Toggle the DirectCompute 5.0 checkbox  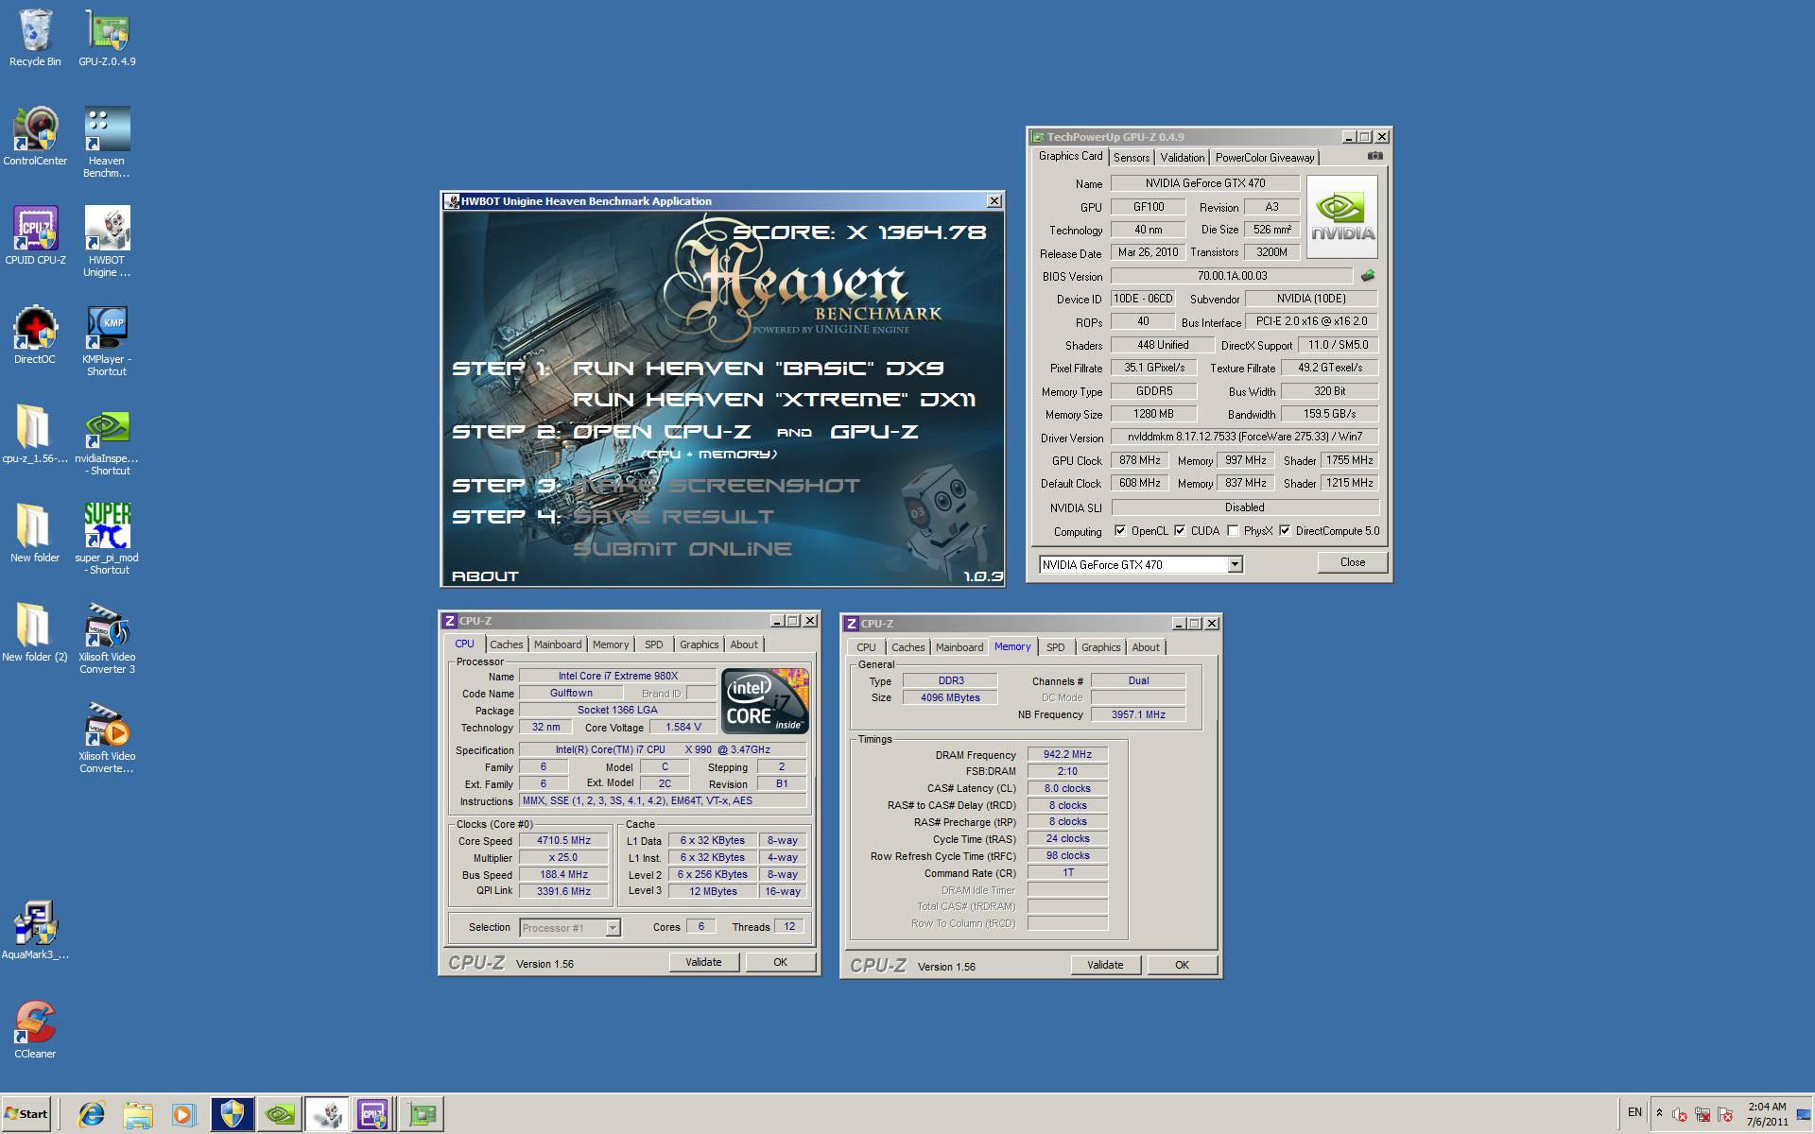[x=1285, y=531]
